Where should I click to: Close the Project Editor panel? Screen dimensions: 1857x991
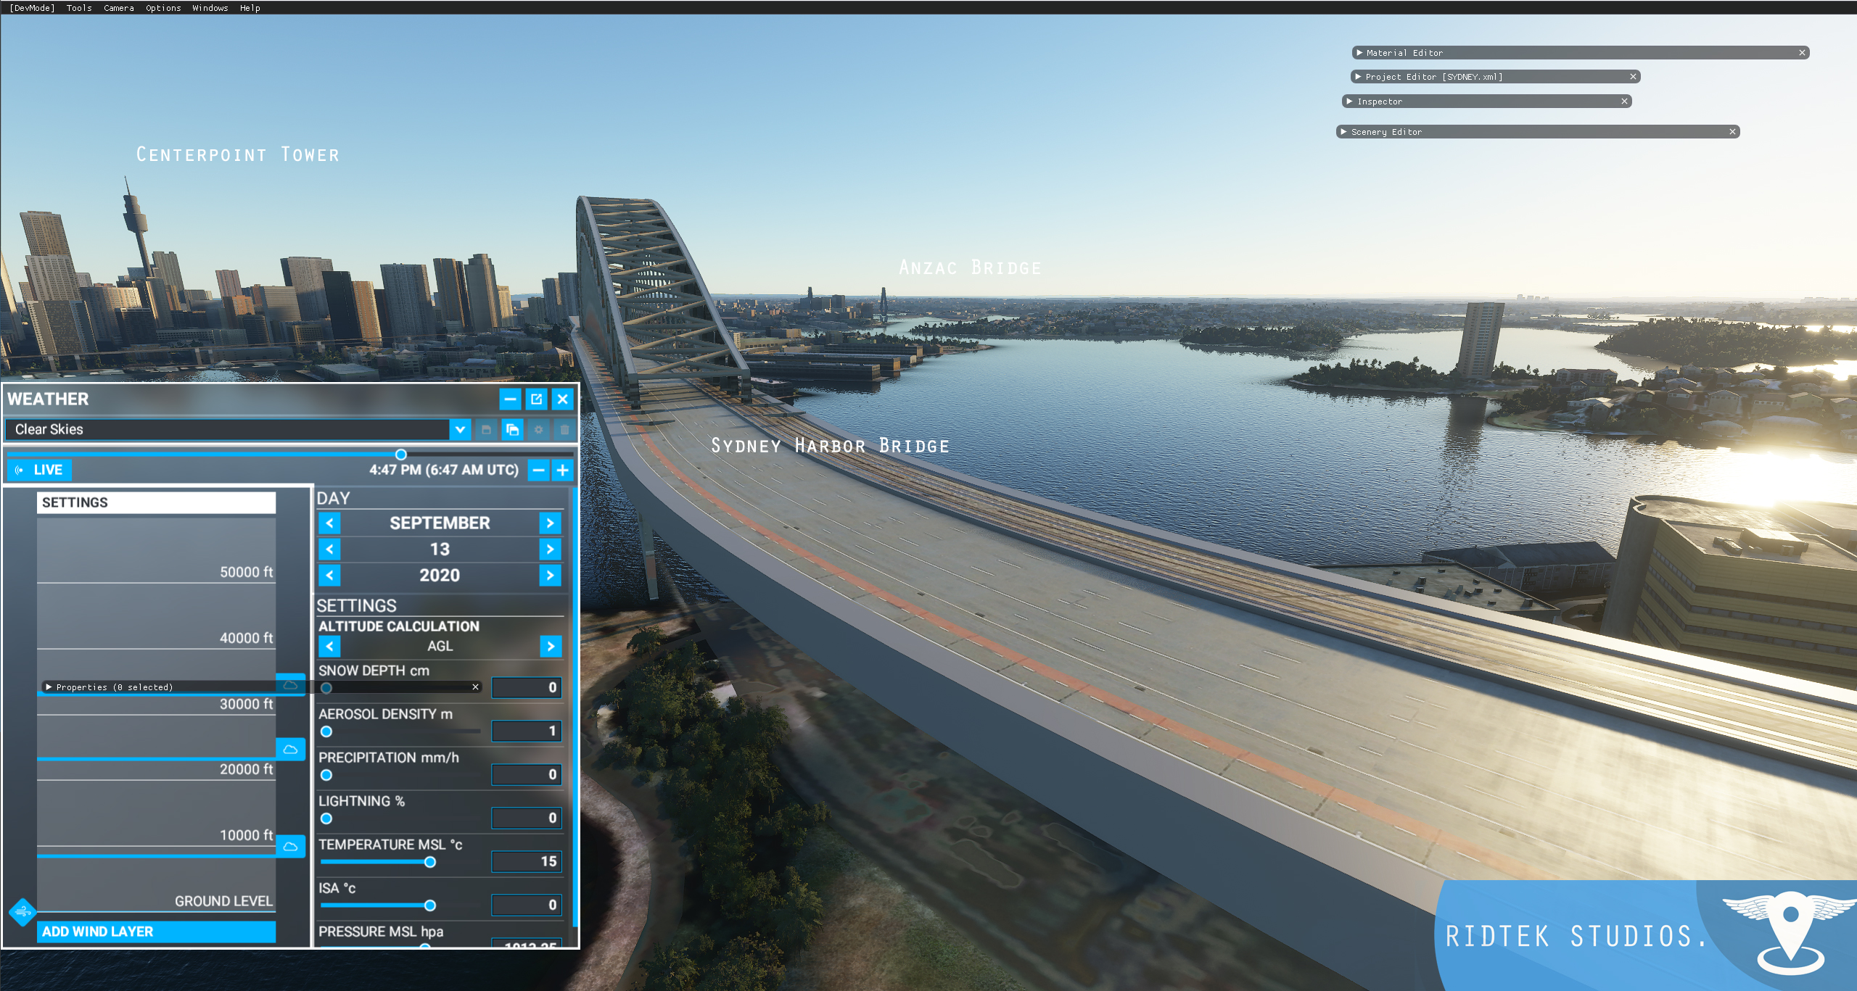pyautogui.click(x=1634, y=77)
